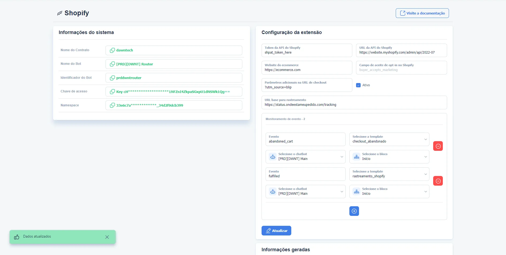Copy the Nome do Contrato value dawntech
This screenshot has width=506, height=255.
[x=112, y=50]
